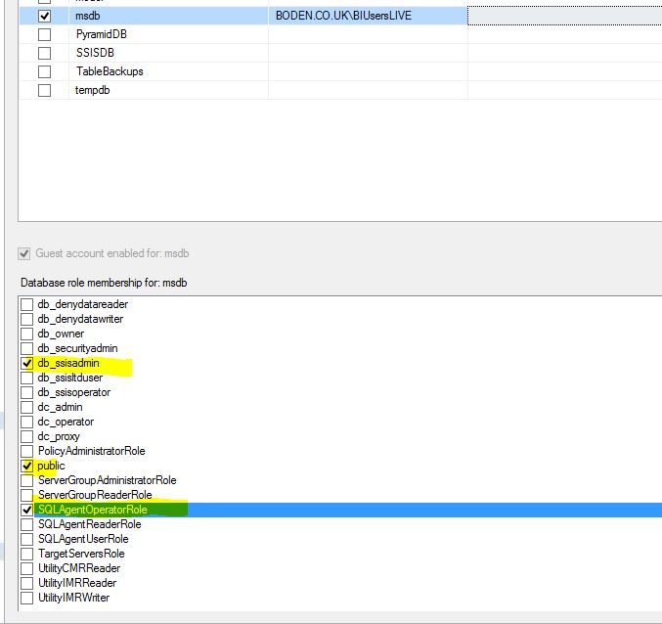The height and width of the screenshot is (624, 662).
Task: Select the tempdb database name
Action: coord(93,90)
